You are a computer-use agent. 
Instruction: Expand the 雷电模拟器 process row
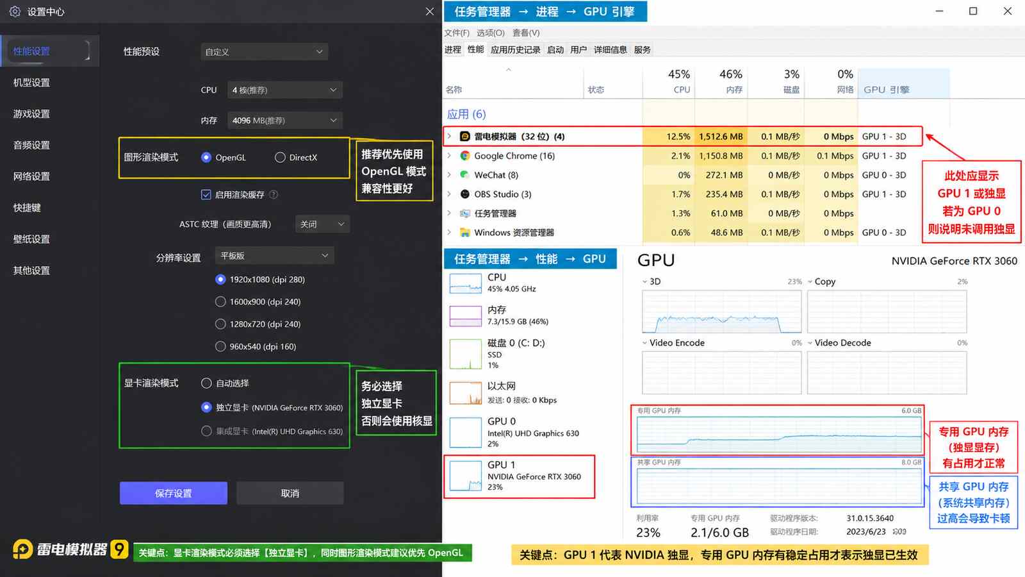click(x=449, y=137)
